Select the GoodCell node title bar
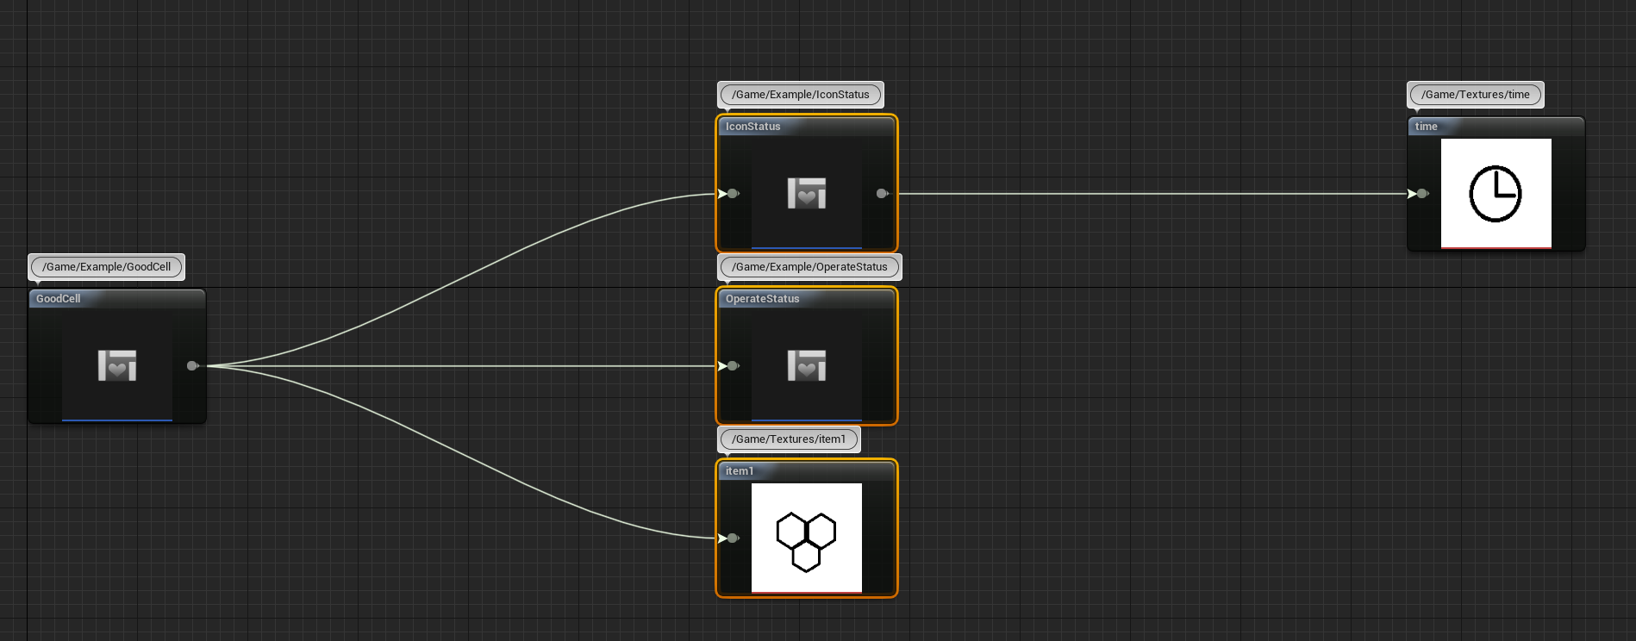The image size is (1636, 641). pyautogui.click(x=117, y=299)
